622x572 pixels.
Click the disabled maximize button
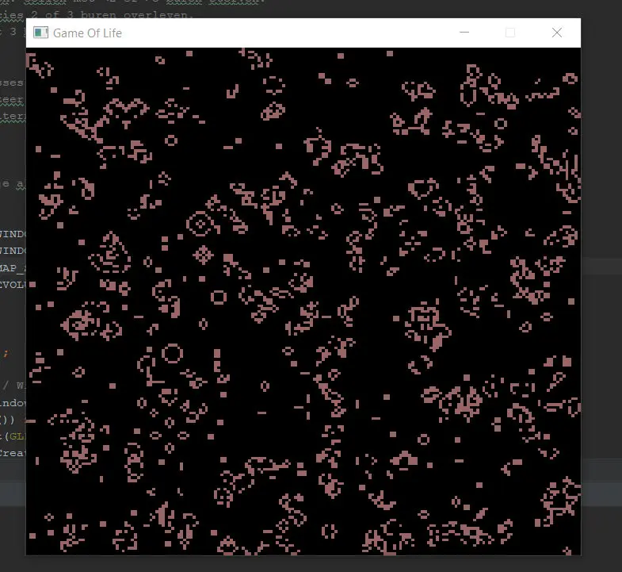coord(510,33)
